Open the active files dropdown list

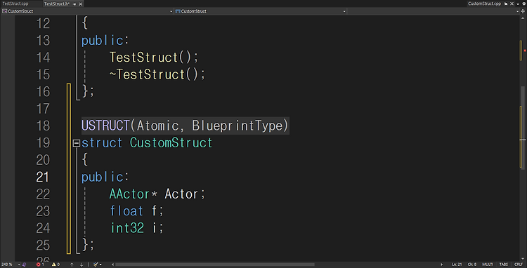click(x=519, y=4)
